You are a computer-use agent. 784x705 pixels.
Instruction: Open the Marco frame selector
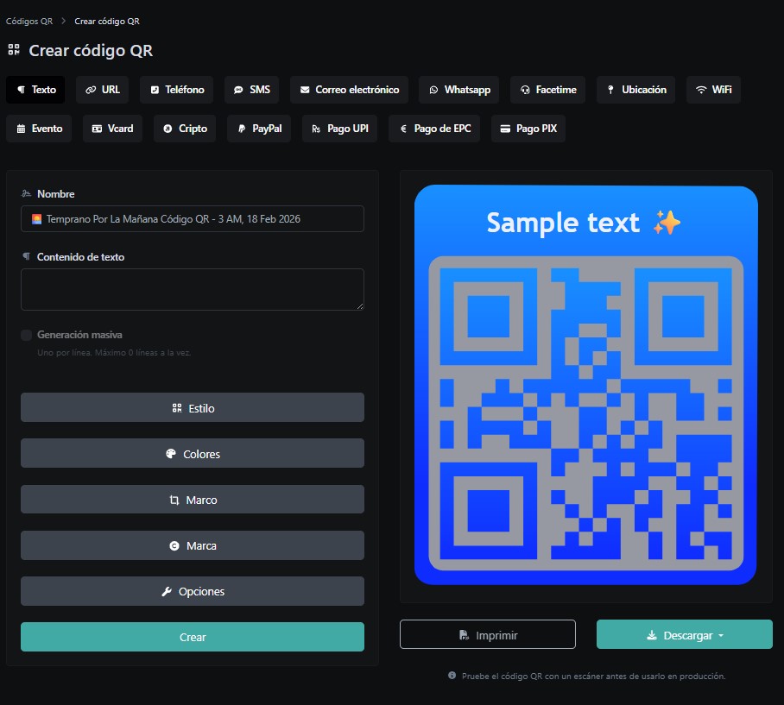(x=192, y=499)
